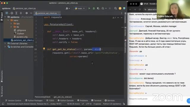This screenshot has height=107, width=190.
Task: Expand all items in Project panel
Action: click(x=16, y=13)
